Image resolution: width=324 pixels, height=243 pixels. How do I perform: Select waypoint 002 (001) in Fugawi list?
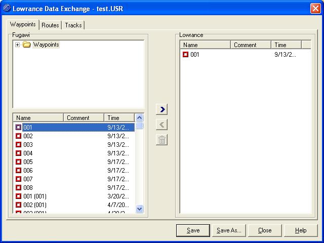click(x=35, y=205)
